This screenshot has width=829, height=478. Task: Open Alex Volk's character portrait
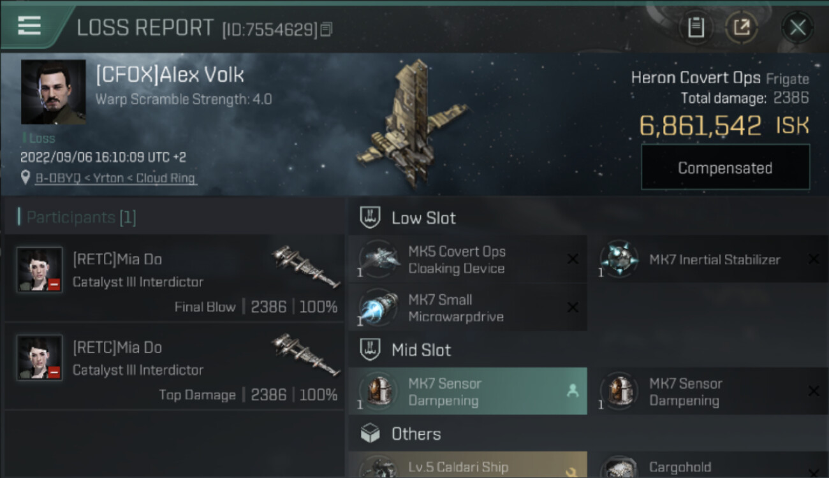coord(54,92)
